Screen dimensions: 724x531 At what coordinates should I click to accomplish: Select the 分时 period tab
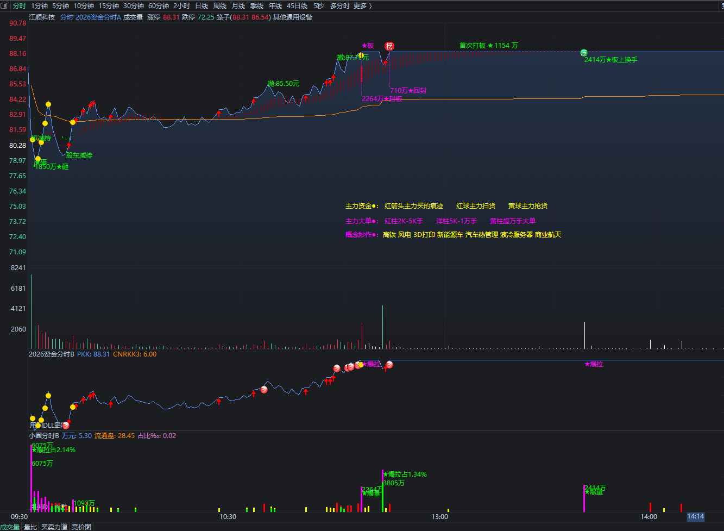pyautogui.click(x=19, y=6)
